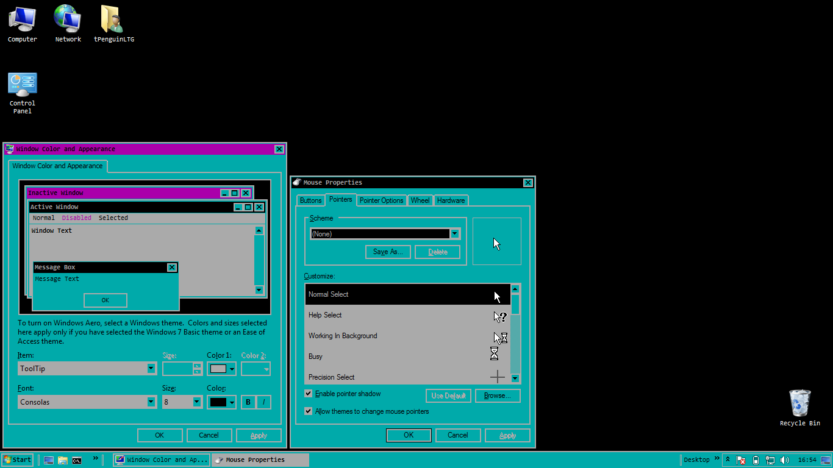Click the preview Message Box OK button
The image size is (833, 468).
[x=105, y=300]
